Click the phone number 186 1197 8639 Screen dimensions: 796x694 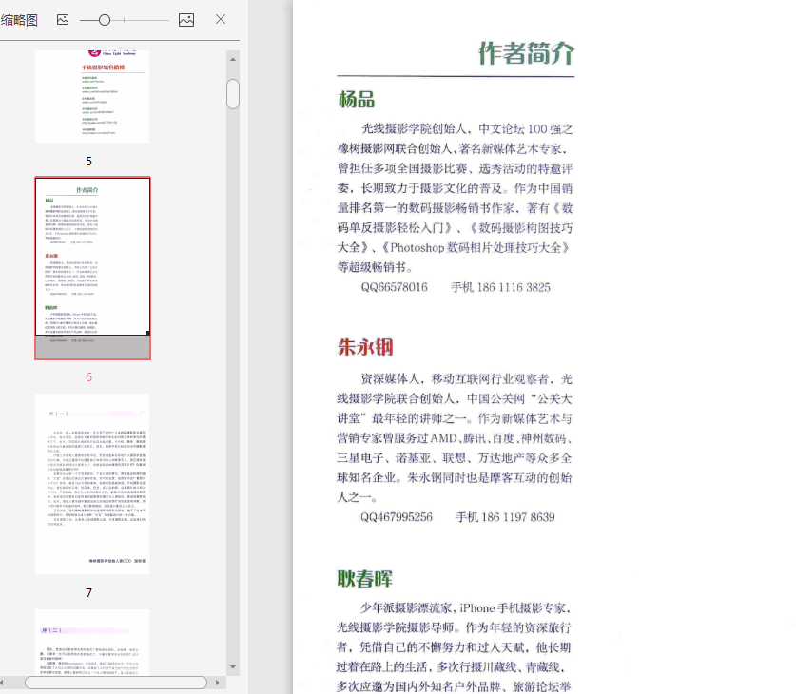click(x=518, y=517)
